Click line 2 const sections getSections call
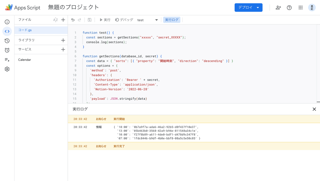Image resolution: width=320 pixels, height=181 pixels. coord(136,37)
